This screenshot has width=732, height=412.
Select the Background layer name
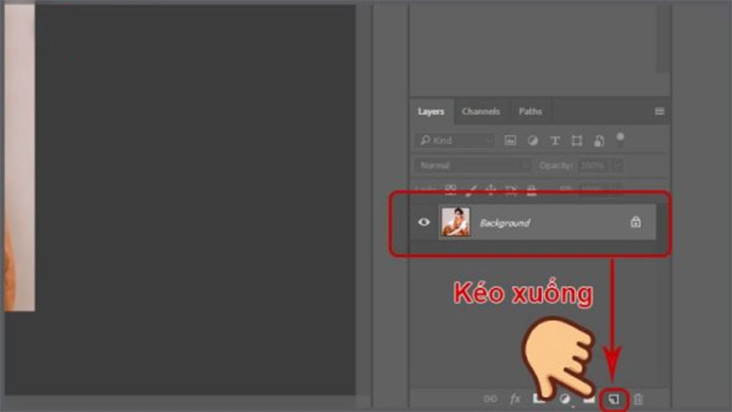click(504, 223)
